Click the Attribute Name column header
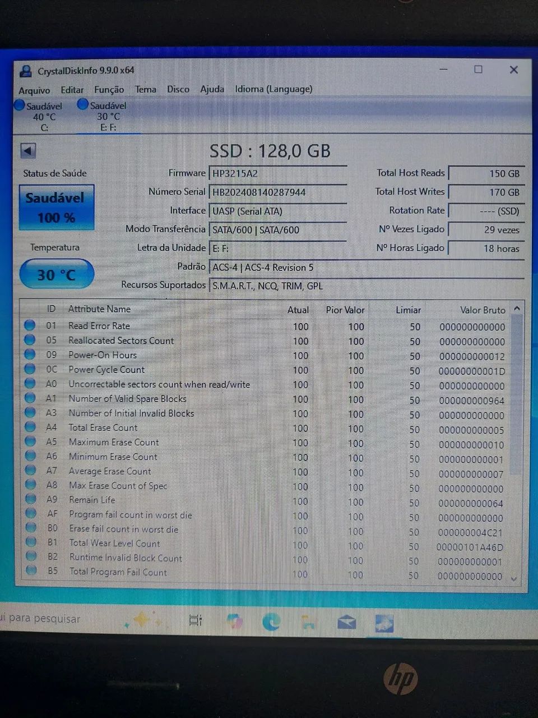The width and height of the screenshot is (538, 718). (x=99, y=309)
